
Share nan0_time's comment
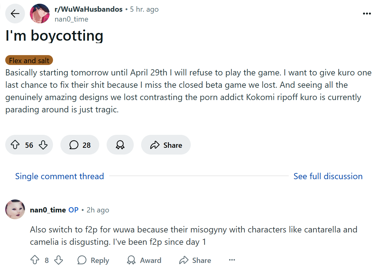195,260
